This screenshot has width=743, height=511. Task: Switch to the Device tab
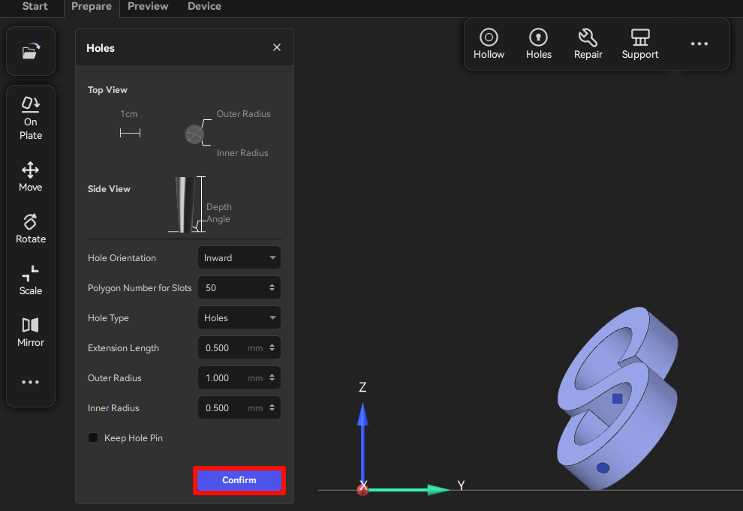(204, 7)
